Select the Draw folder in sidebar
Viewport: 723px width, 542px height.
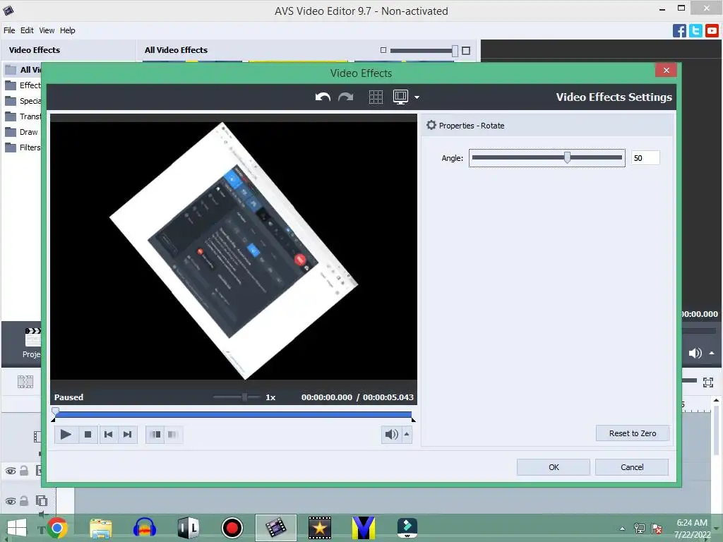point(22,132)
